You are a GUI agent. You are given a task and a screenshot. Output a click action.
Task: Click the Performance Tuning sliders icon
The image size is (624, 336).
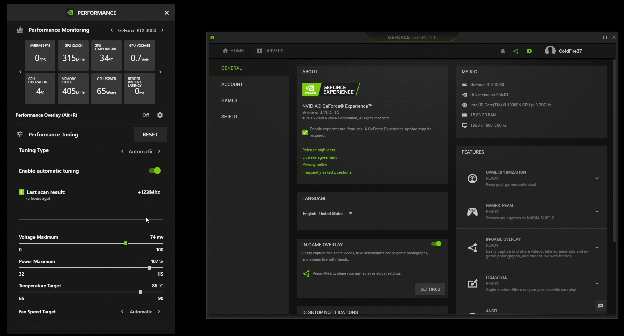click(20, 134)
